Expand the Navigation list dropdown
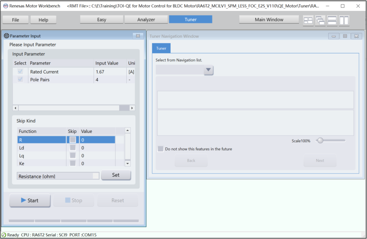This screenshot has height=239, width=367. coord(208,70)
